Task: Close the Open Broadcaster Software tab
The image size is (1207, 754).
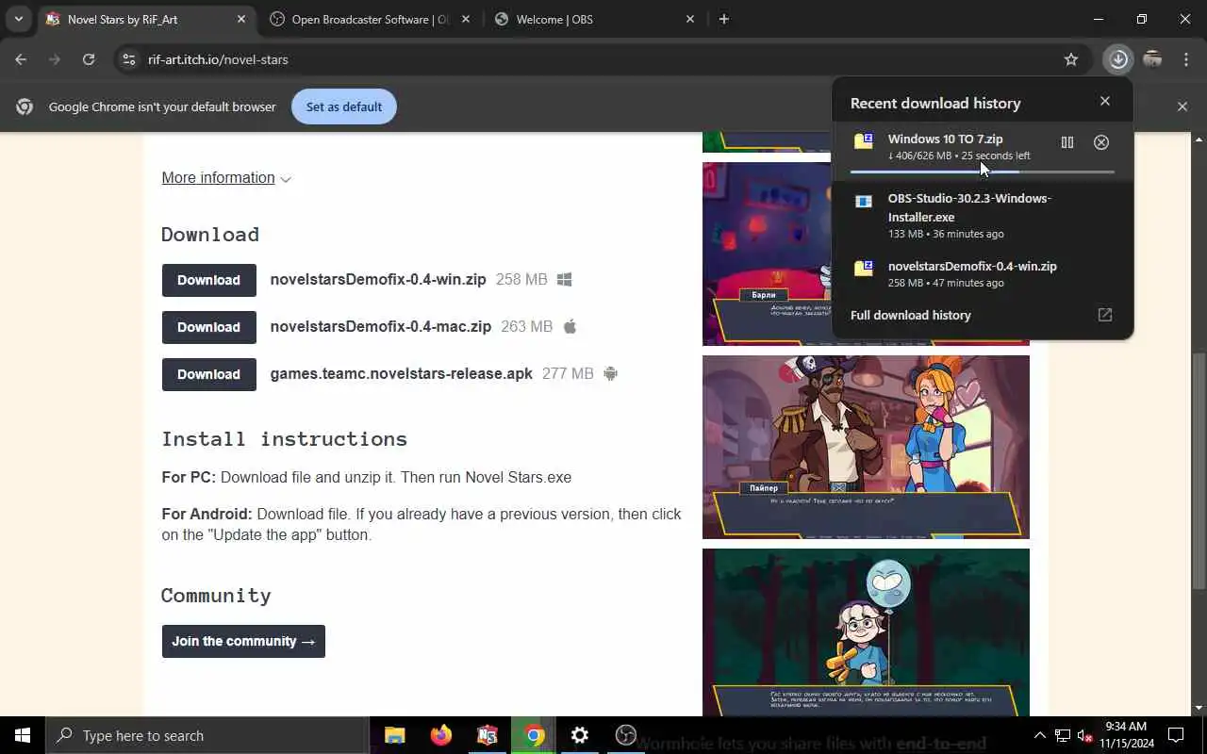Action: pyautogui.click(x=466, y=19)
